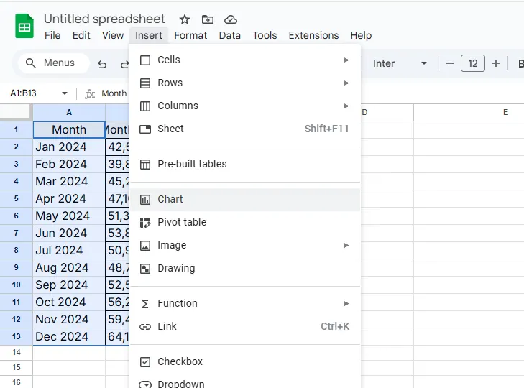Click the Google Sheets home logo
Image resolution: width=524 pixels, height=388 pixels.
tap(24, 27)
